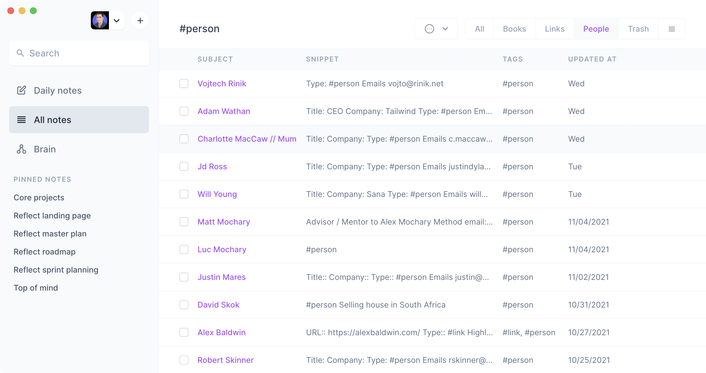Open the dropdown arrow beside ellipsis icon
The width and height of the screenshot is (706, 373).
445,29
